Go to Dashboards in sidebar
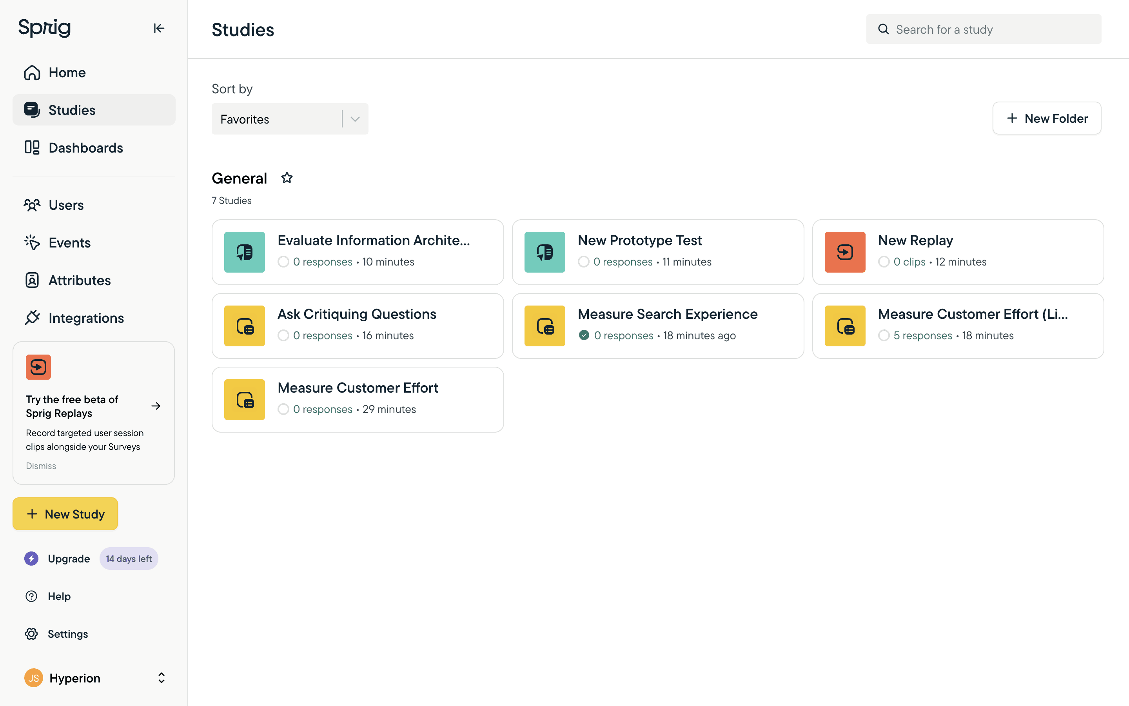 86,147
